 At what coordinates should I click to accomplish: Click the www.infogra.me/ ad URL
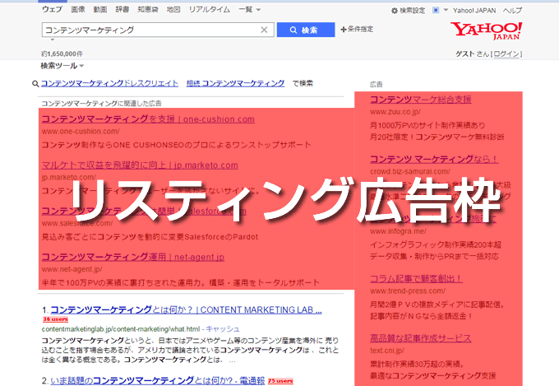point(398,231)
